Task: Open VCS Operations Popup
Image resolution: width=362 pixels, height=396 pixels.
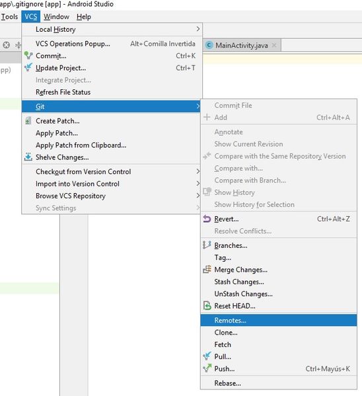Action: pos(112,44)
